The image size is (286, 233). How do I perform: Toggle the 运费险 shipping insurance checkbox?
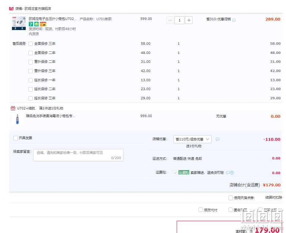[x=175, y=173]
